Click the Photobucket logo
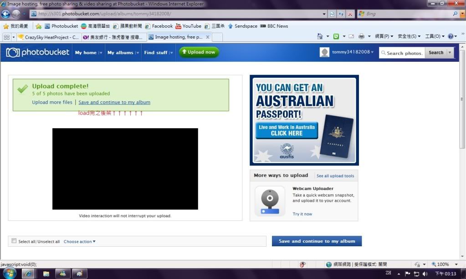The width and height of the screenshot is (466, 279). pos(38,53)
